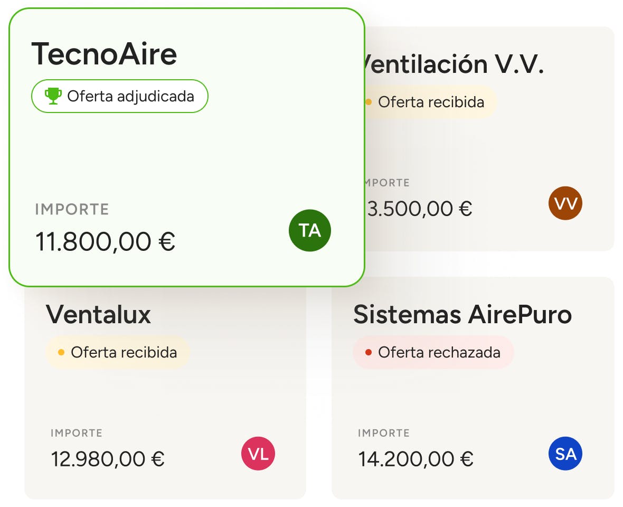
Task: Open the Sistemas AirePuro title
Action: point(462,314)
